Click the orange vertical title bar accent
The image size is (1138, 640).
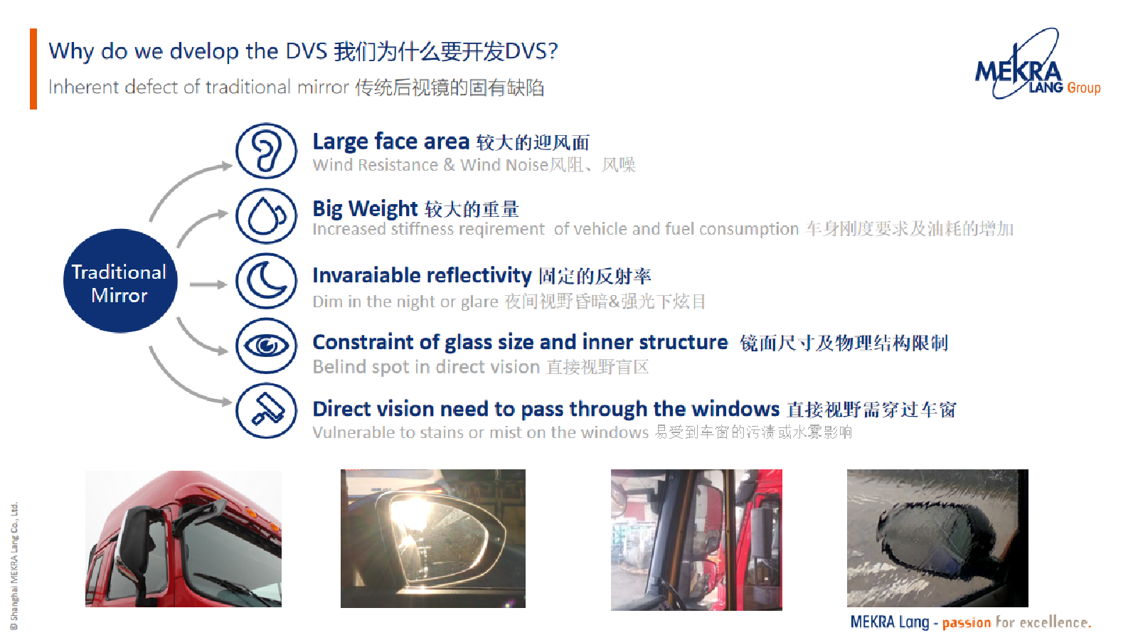pos(33,69)
